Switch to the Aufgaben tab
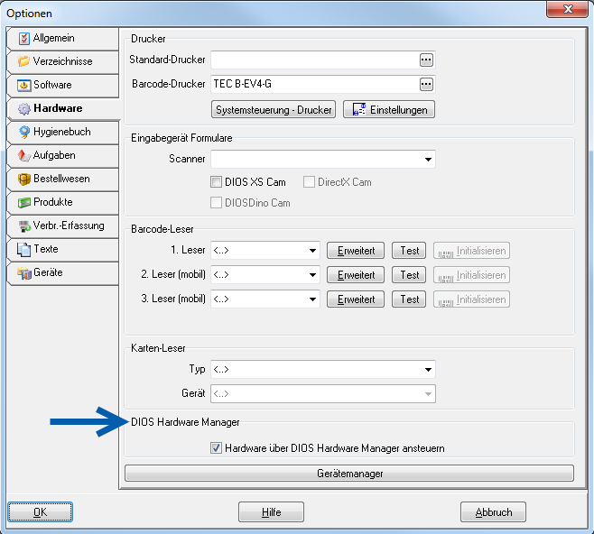Image resolution: width=594 pixels, height=534 pixels. pos(63,155)
